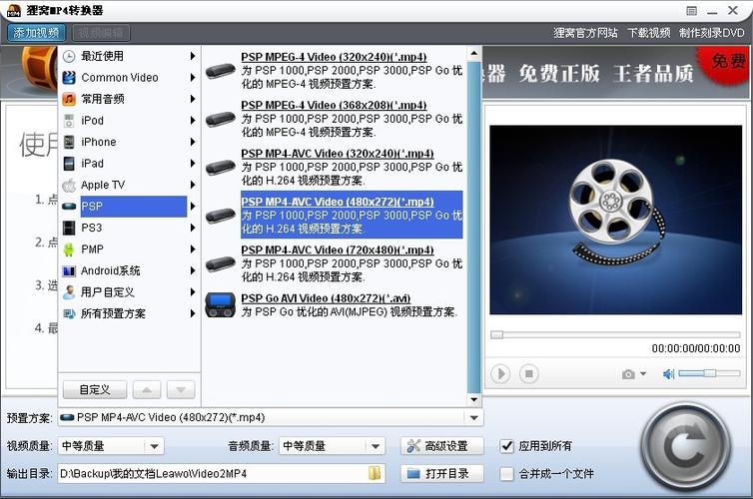Click the preset list scrollbar up arrow
753x499 pixels.
[474, 53]
